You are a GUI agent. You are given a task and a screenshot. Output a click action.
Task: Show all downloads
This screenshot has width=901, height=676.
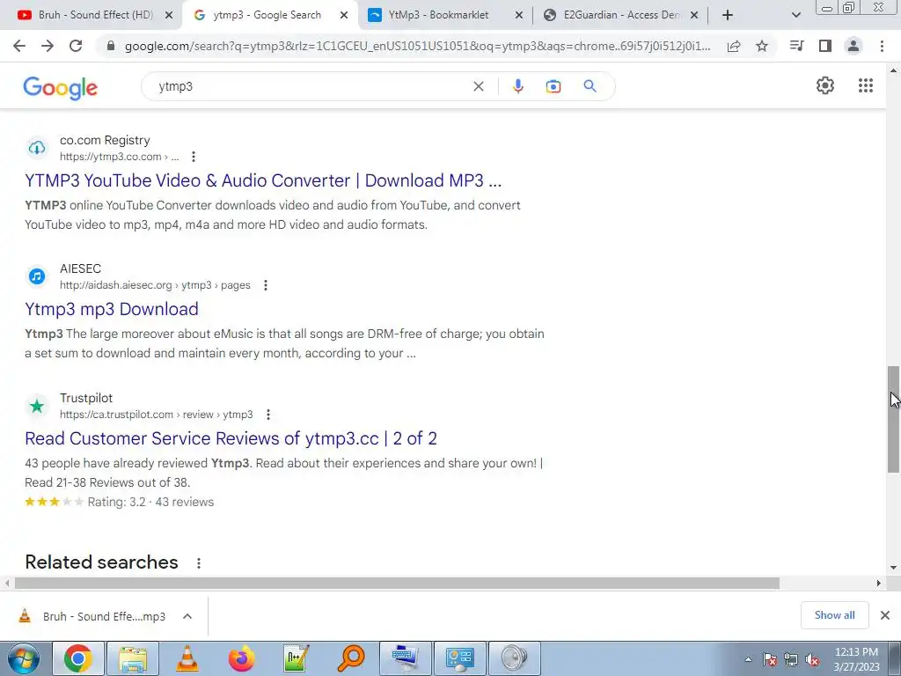click(834, 615)
